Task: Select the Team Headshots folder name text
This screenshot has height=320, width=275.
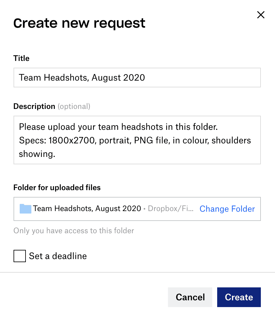Action: (x=87, y=209)
